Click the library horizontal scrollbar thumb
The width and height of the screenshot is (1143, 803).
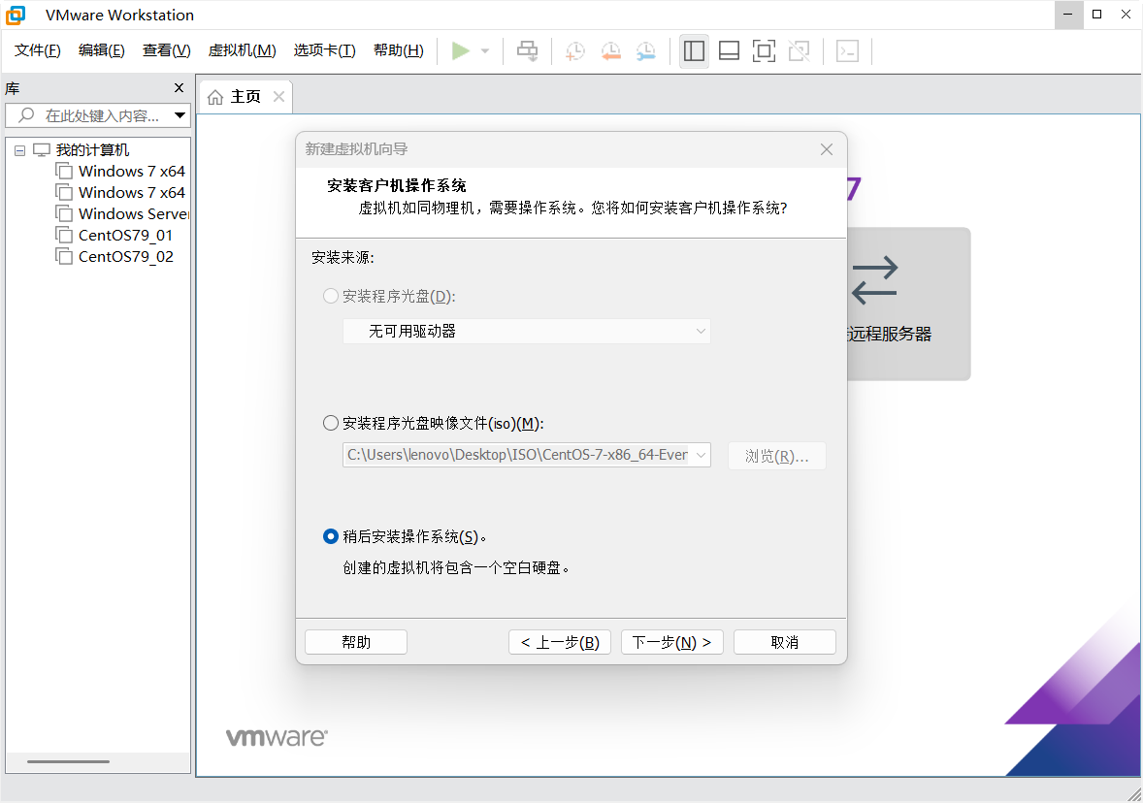[69, 761]
